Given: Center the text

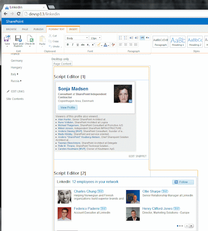Looking at the screenshot, I should [x=126, y=45].
